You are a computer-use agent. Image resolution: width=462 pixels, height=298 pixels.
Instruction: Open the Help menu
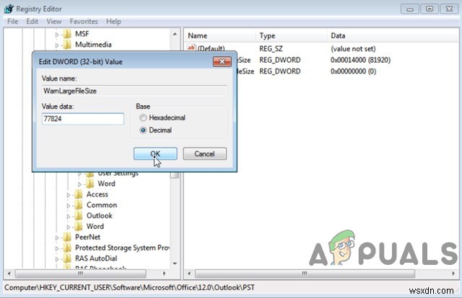click(x=113, y=22)
